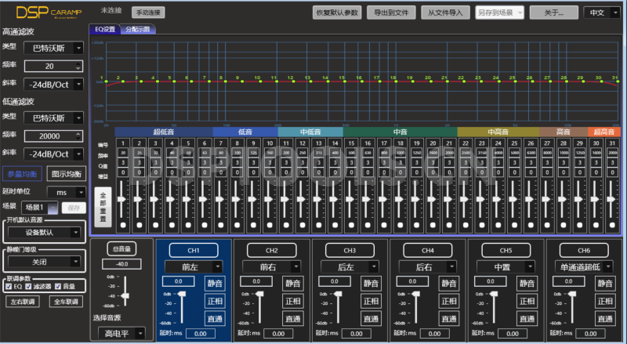The width and height of the screenshot is (627, 344).
Task: Click the reset dot under EQ band 1
Action: 123,226
